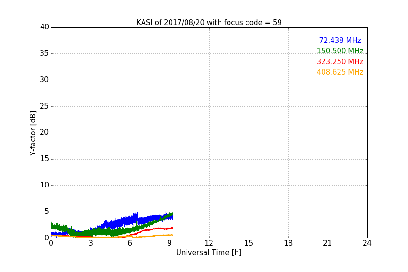Click the plot title 'KASI of 2017/08/20 with focus code = 59'
This screenshot has height=272, width=408.
point(209,22)
